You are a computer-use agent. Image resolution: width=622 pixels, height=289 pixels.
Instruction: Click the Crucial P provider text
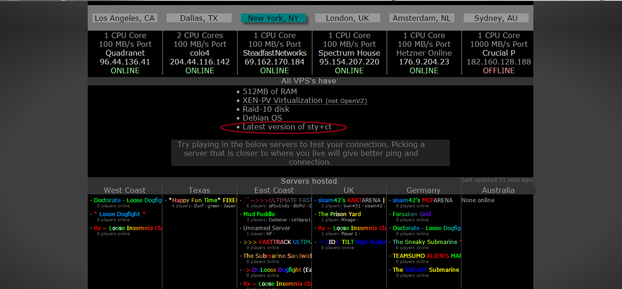click(x=499, y=53)
